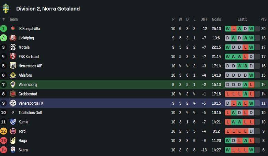
Task: Click Division 2, Norra Gotaland title
Action: (x=48, y=9)
